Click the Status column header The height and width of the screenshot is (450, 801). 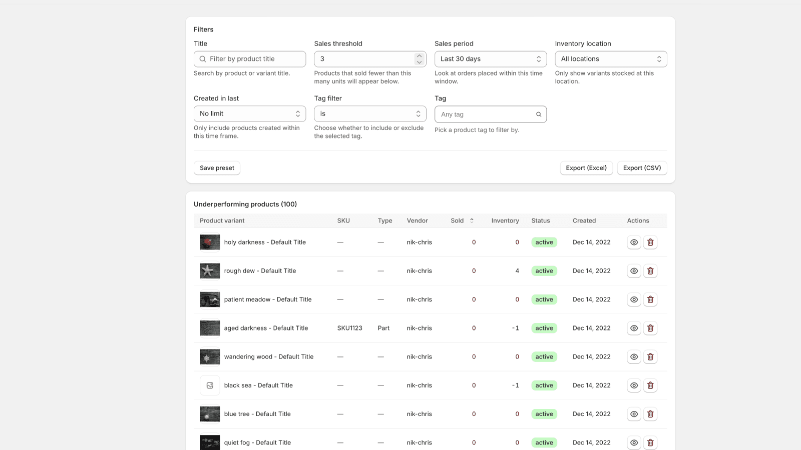541,220
